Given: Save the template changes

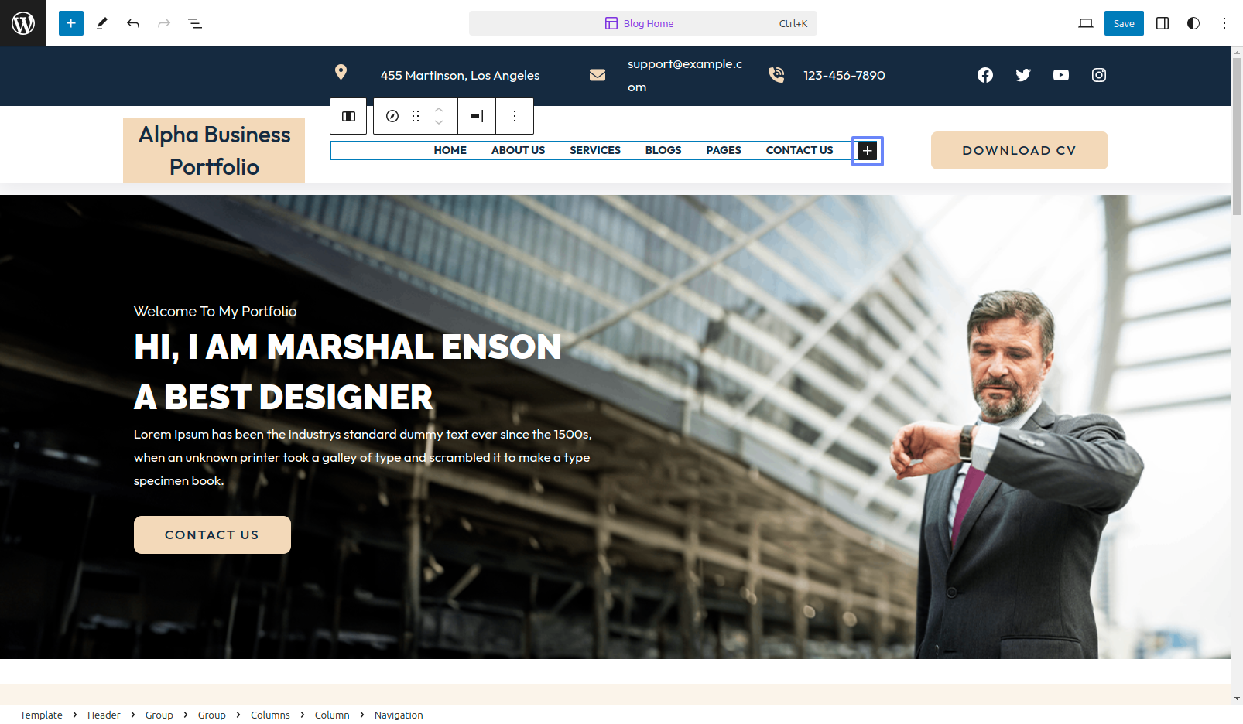Looking at the screenshot, I should pos(1124,23).
